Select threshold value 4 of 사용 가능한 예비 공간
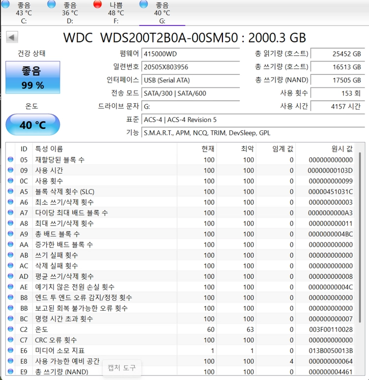This screenshot has width=369, height=380. 291,361
